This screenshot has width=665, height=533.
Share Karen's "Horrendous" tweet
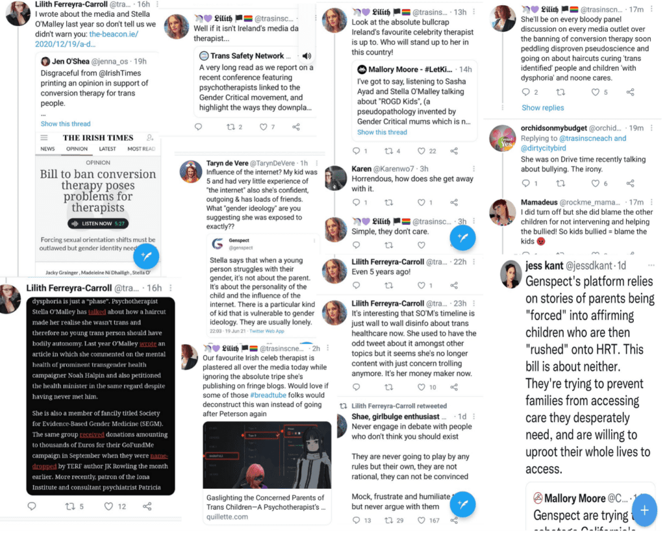[454, 203]
